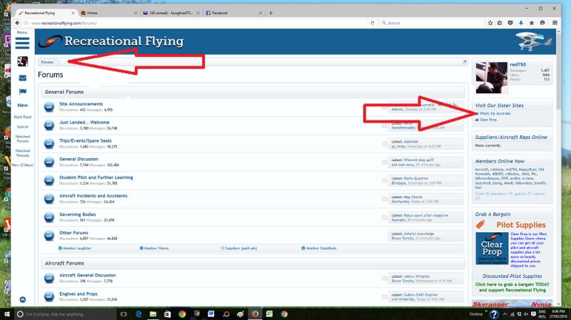Open File Explorer from taskbar
This screenshot has width=571, height=320.
tap(153, 314)
